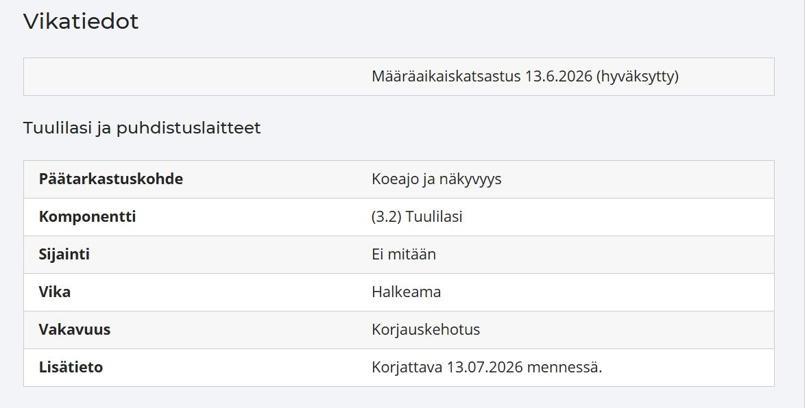The image size is (809, 408).
Task: Click the Vikatiedot page heading
Action: pos(81,22)
